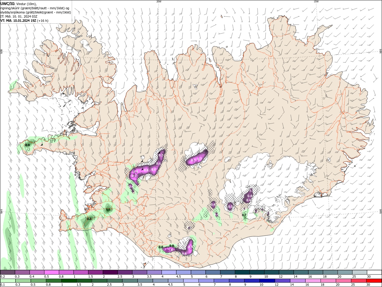The width and height of the screenshot is (382, 287).
Task: Select the 25–30 red lower scale swatch
Action: coord(358,281)
